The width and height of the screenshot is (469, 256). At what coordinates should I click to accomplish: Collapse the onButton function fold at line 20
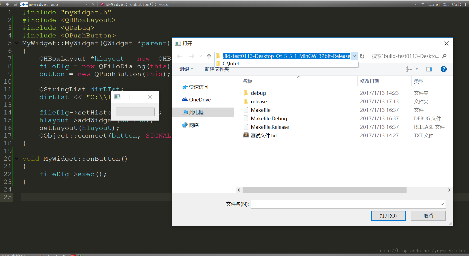pos(16,159)
